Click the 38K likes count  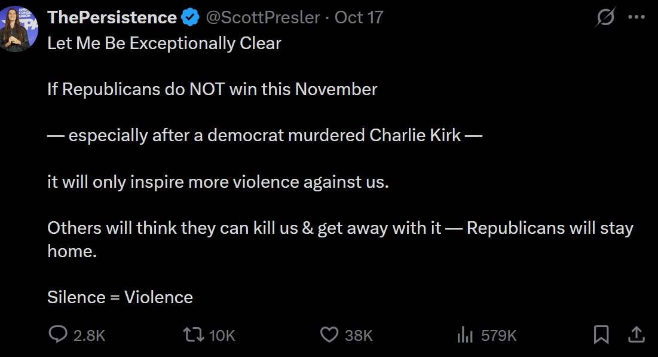click(x=359, y=335)
